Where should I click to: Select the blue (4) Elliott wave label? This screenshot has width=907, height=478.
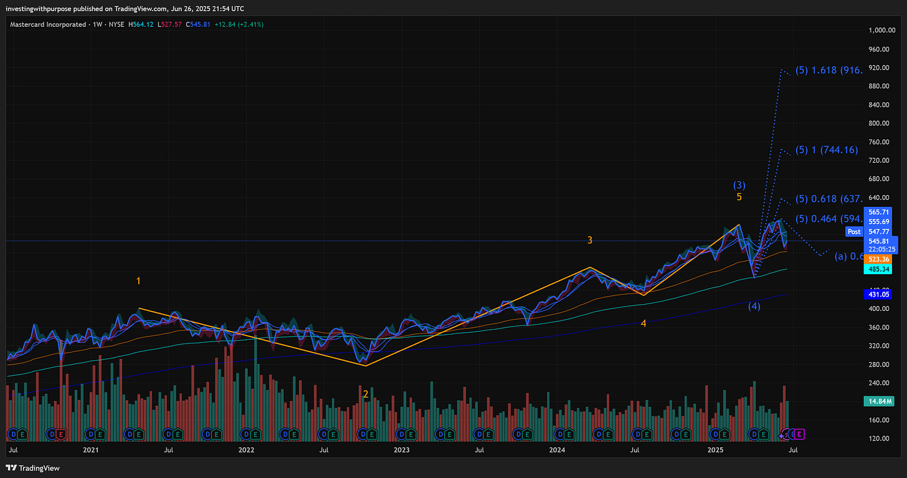point(754,306)
